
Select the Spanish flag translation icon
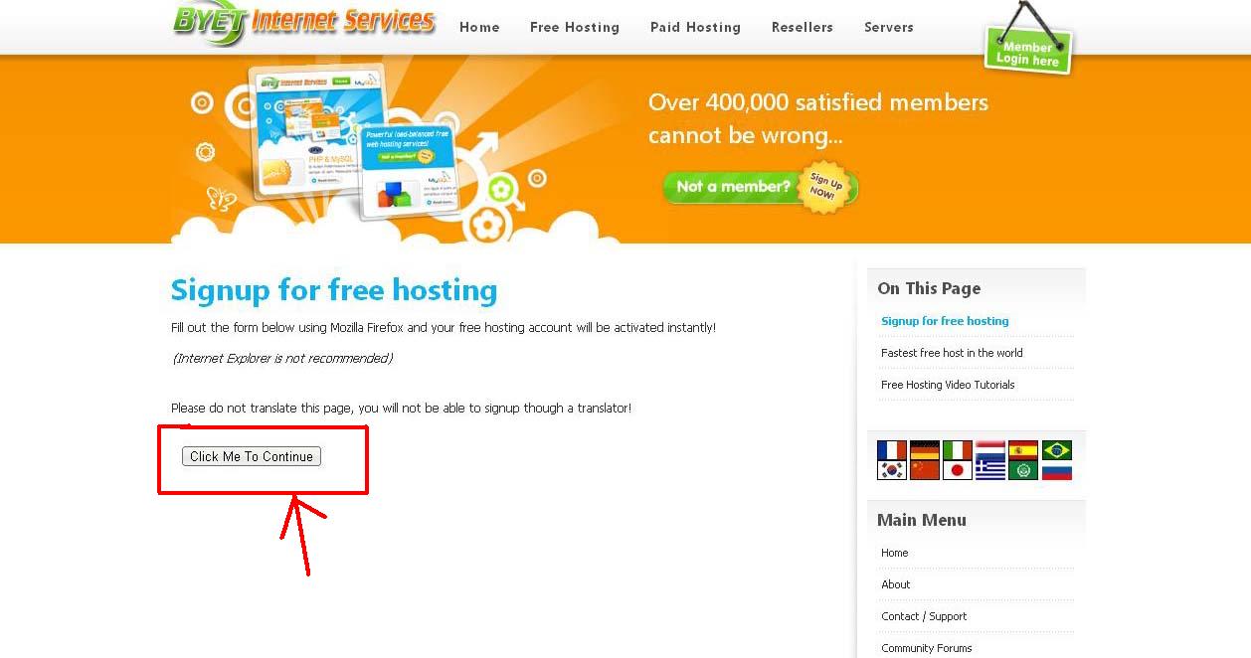(x=1023, y=450)
